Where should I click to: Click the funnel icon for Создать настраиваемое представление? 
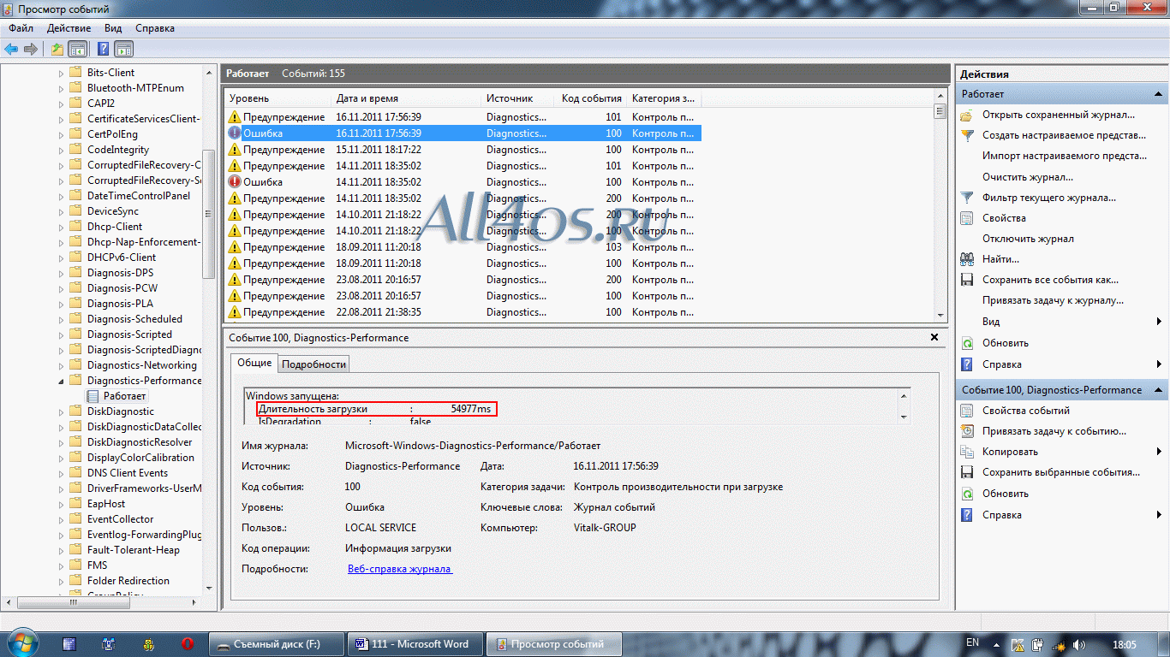coord(967,135)
